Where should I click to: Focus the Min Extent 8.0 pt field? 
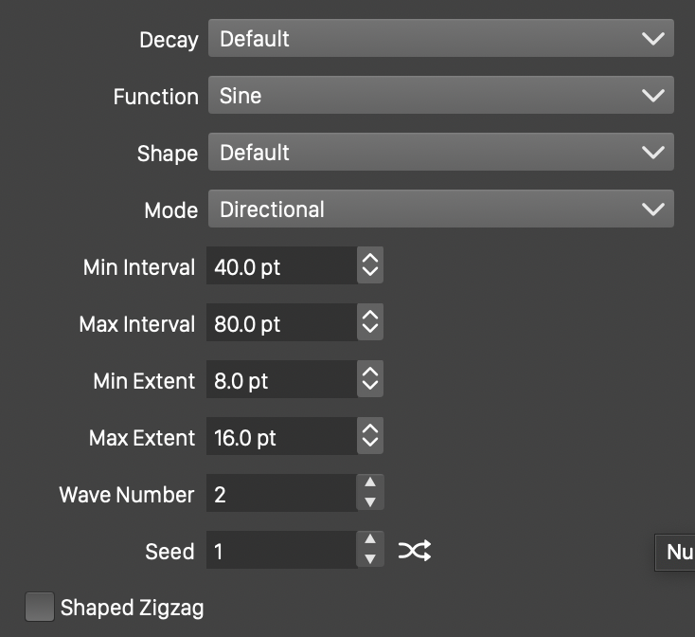281,380
